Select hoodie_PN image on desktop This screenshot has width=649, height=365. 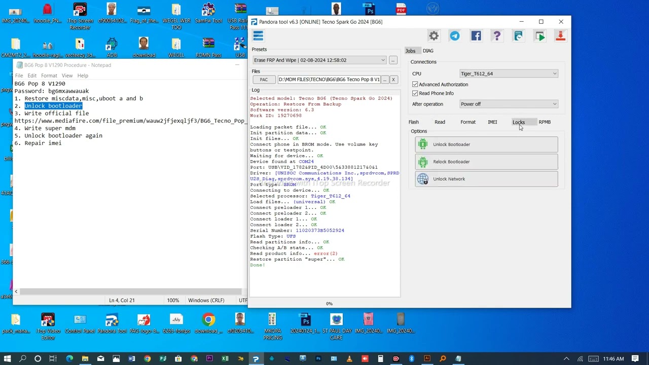(47, 14)
